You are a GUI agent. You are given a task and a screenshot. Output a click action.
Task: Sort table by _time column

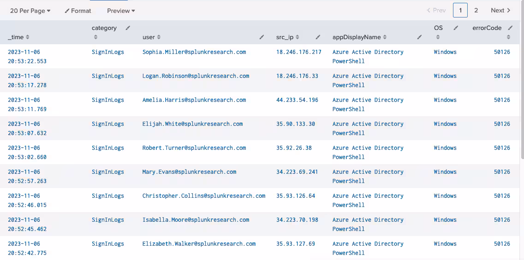pyautogui.click(x=18, y=37)
